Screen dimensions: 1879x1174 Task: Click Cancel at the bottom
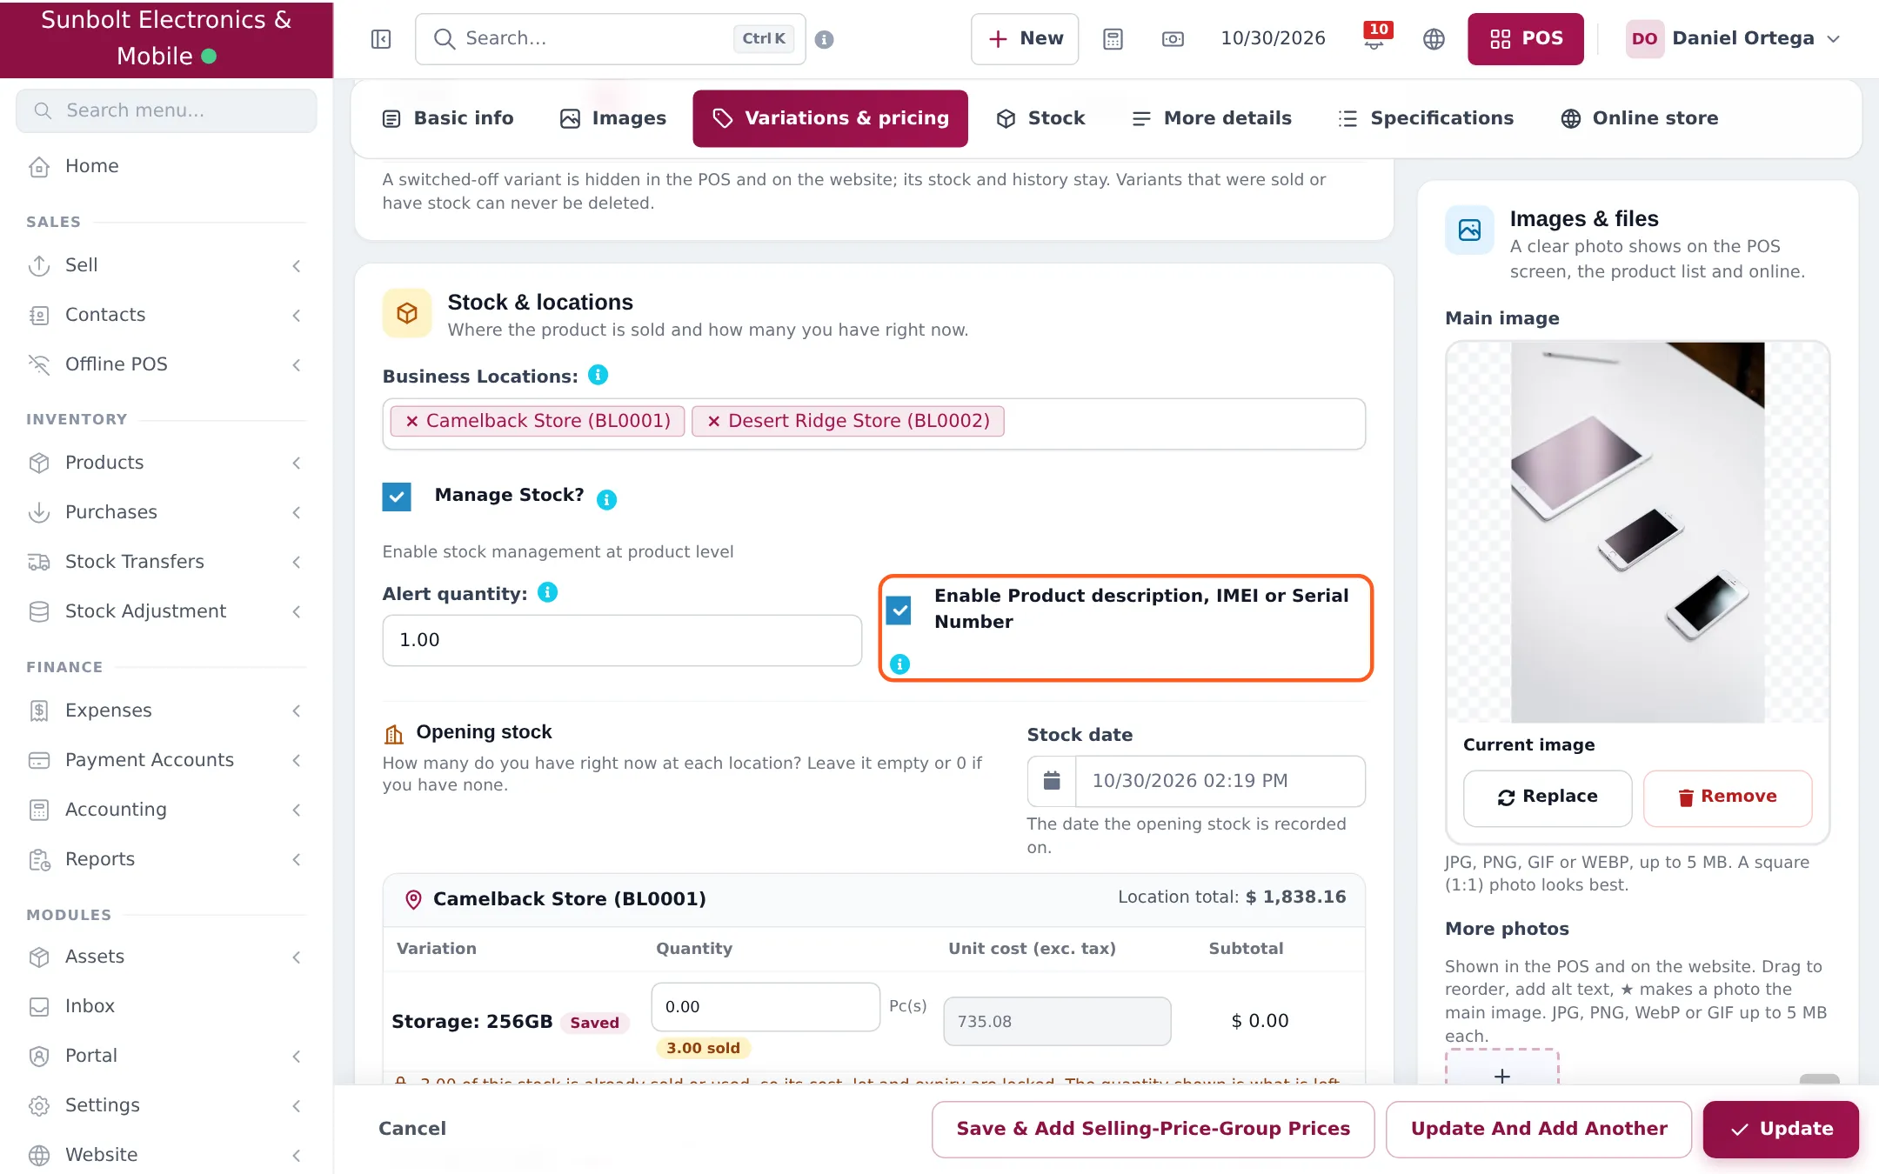point(412,1129)
